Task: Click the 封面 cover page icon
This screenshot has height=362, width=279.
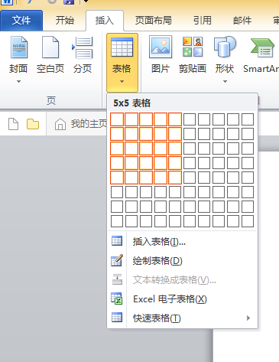Action: (19, 47)
